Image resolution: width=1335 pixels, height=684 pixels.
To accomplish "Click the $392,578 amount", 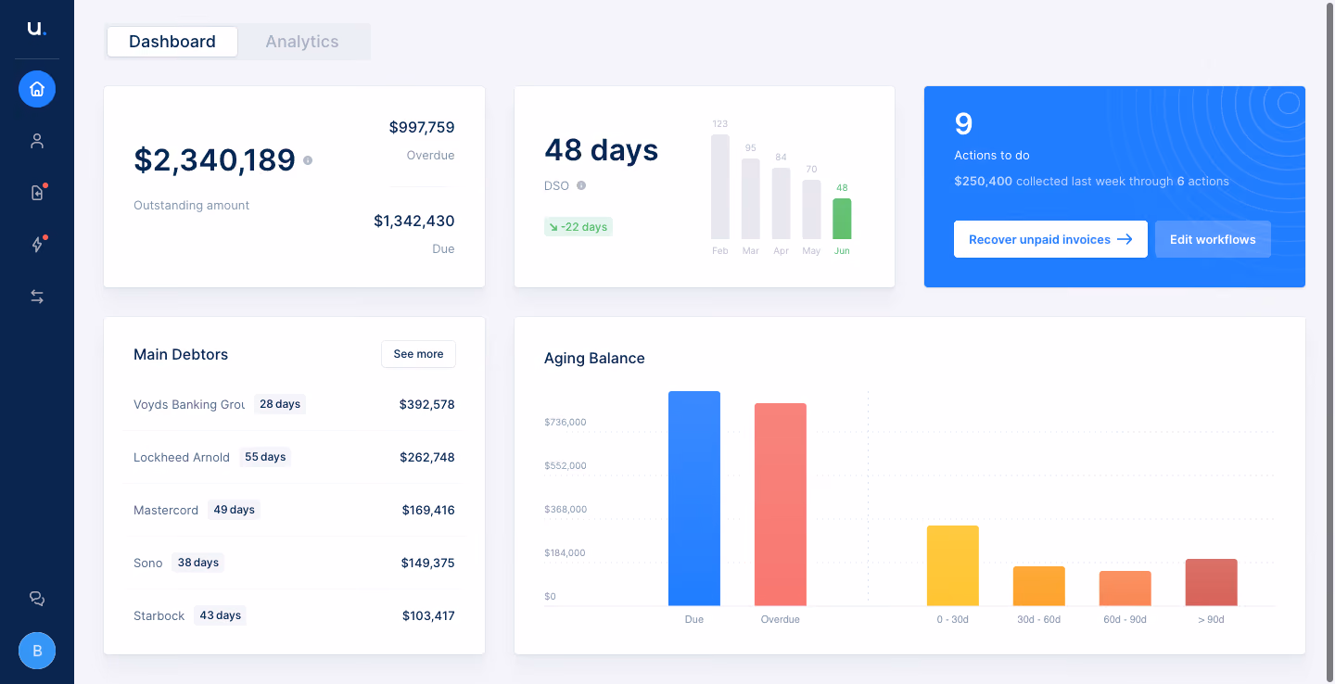I will pyautogui.click(x=426, y=404).
